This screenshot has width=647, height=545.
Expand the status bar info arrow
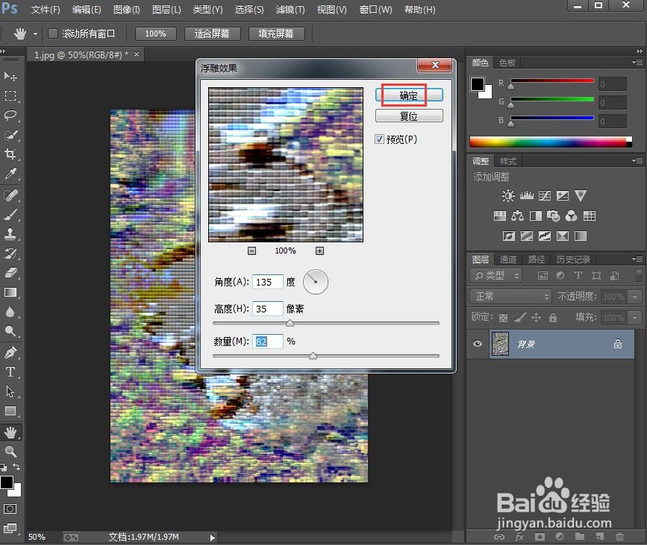(212, 537)
